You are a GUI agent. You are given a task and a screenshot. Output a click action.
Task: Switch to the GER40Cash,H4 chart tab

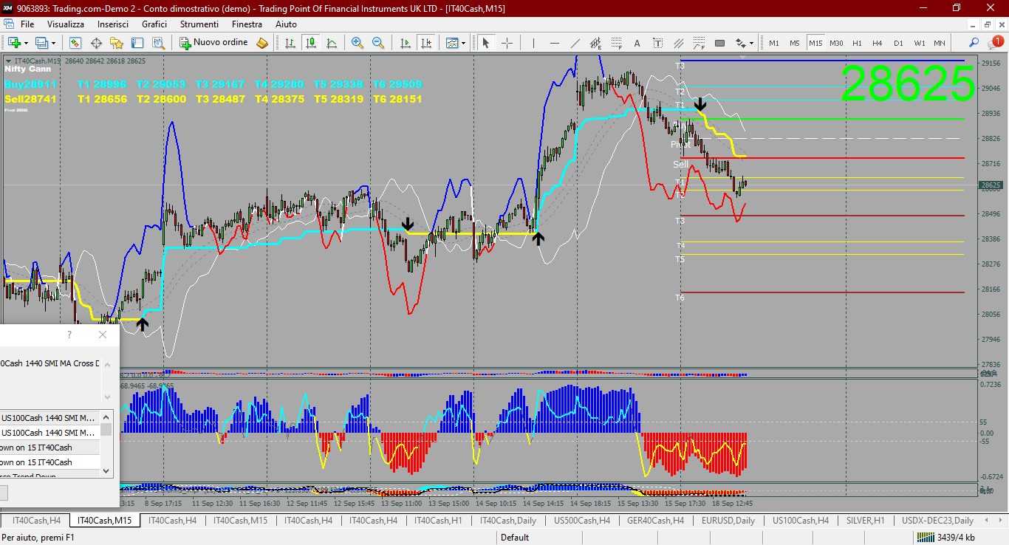tap(655, 521)
